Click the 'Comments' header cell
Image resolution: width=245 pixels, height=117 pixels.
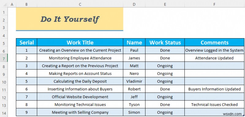[x=214, y=42]
